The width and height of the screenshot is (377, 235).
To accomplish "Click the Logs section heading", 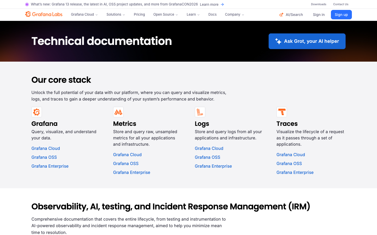I will point(202,124).
